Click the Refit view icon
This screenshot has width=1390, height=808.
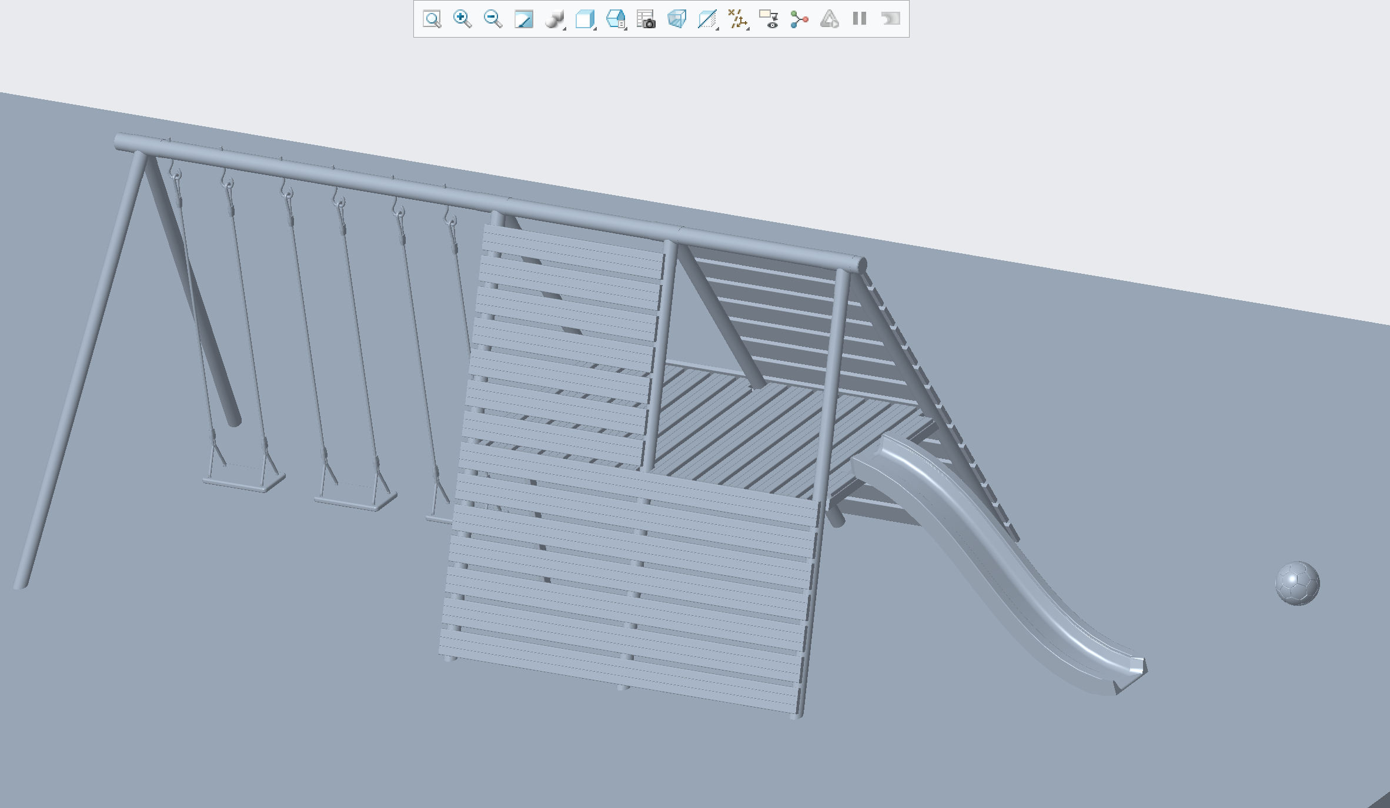(x=432, y=19)
